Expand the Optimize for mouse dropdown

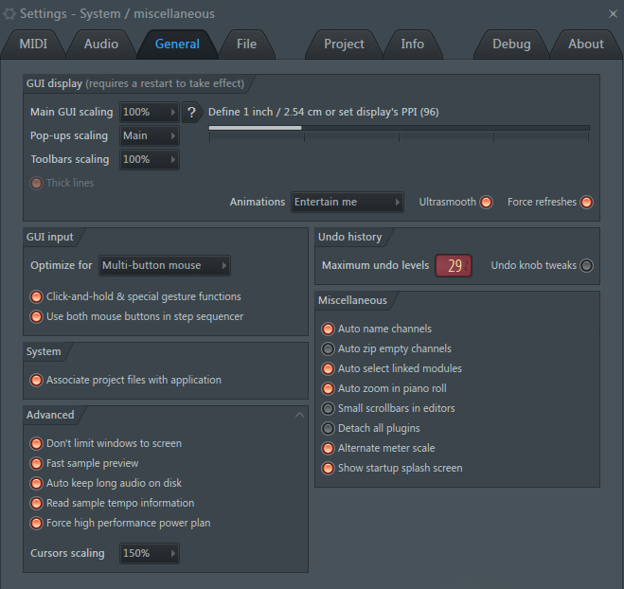pyautogui.click(x=164, y=266)
